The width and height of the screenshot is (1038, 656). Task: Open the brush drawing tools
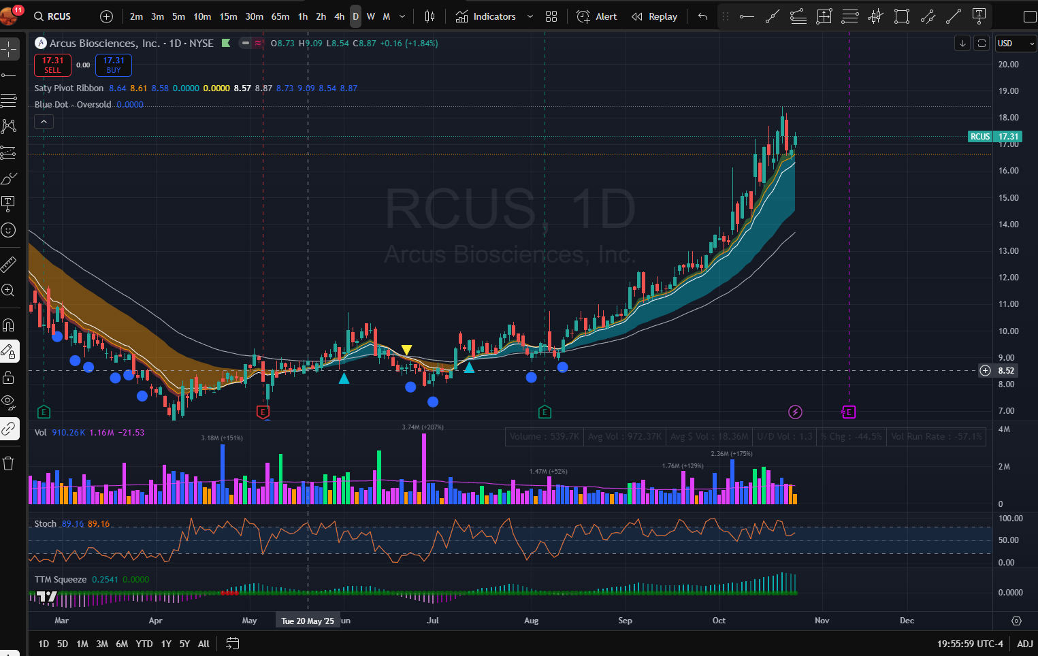(9, 178)
